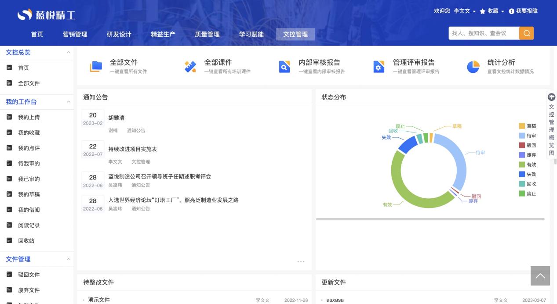Switch to the 学习赋能 navigation tab

pyautogui.click(x=251, y=34)
